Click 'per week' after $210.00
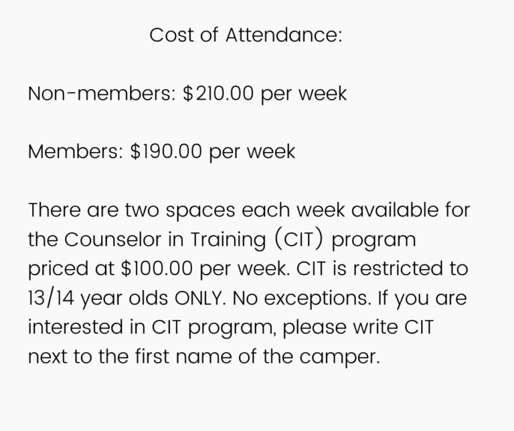 coord(304,94)
